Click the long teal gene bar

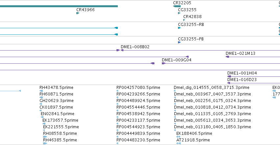tap(59, 6)
